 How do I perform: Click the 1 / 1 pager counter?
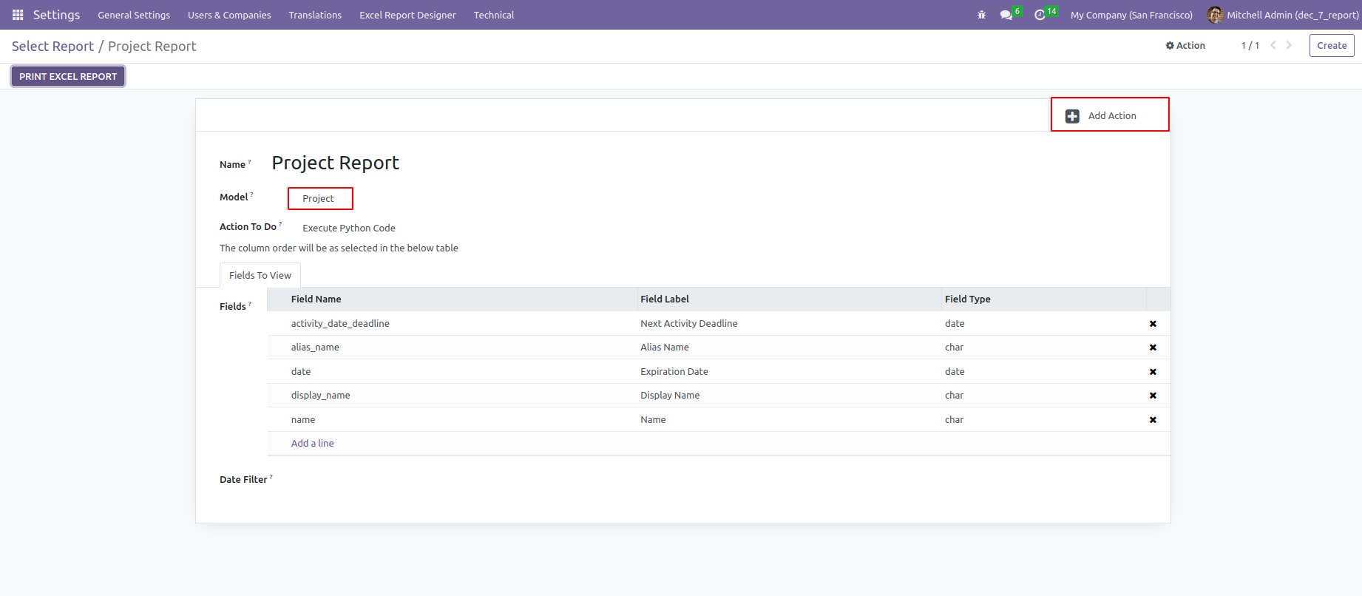coord(1250,45)
